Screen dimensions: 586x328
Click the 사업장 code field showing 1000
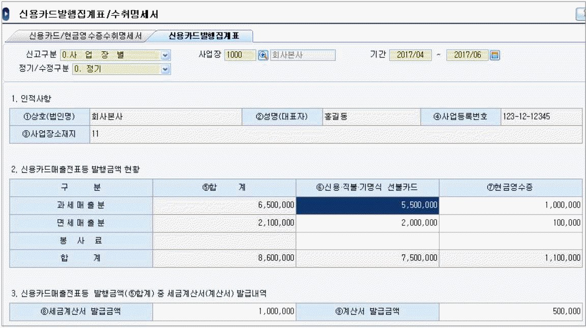pyautogui.click(x=240, y=55)
